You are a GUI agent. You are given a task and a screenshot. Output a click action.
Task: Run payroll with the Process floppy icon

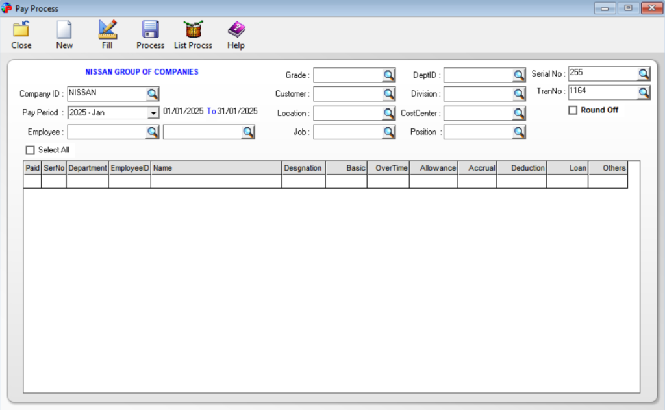pos(150,30)
